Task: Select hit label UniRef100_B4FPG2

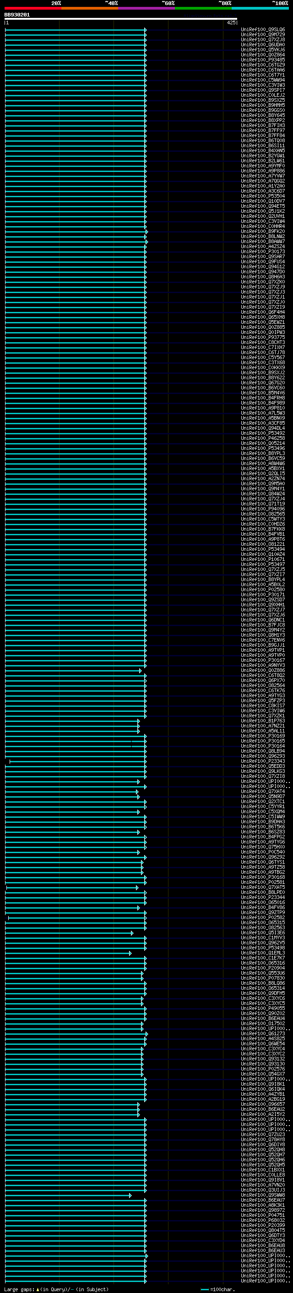Action: tap(263, 837)
